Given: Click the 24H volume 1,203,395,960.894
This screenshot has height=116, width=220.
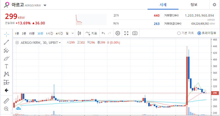Looking at the screenshot, I should [199, 16].
